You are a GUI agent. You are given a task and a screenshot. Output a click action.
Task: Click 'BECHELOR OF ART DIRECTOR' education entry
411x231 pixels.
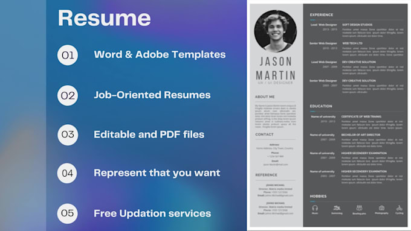[361, 134]
